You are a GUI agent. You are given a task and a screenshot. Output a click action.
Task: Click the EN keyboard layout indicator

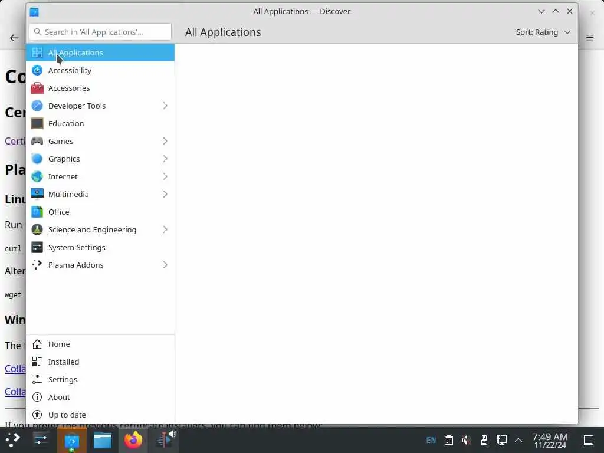pos(431,440)
